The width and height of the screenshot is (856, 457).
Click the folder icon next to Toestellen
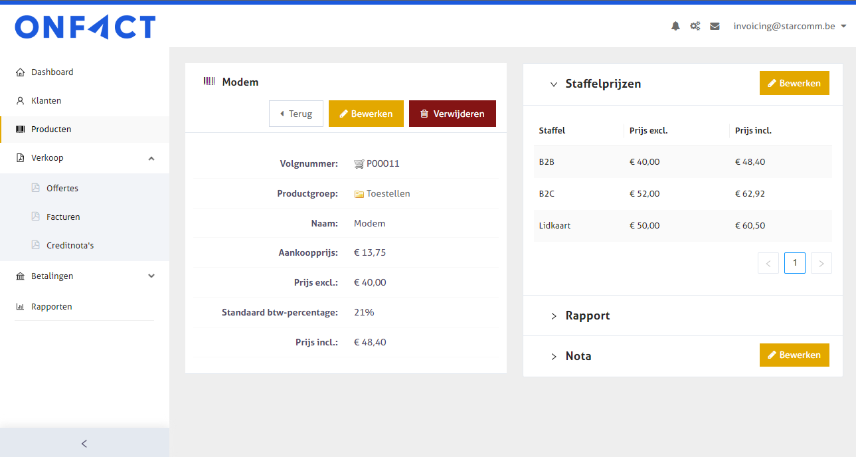[359, 194]
